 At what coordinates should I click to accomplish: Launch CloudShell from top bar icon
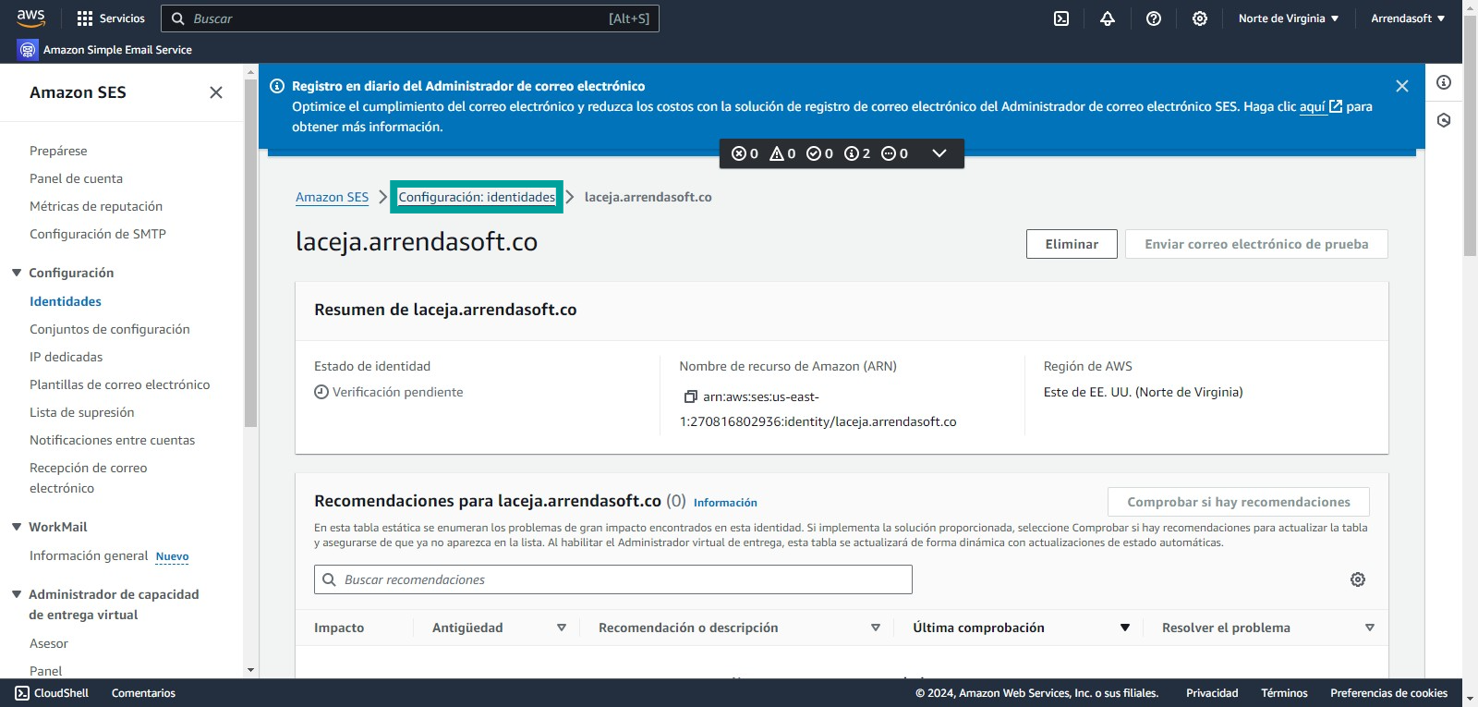(x=1061, y=18)
